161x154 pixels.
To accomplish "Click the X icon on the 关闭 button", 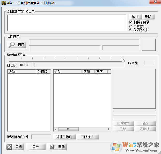I will pos(9,147).
